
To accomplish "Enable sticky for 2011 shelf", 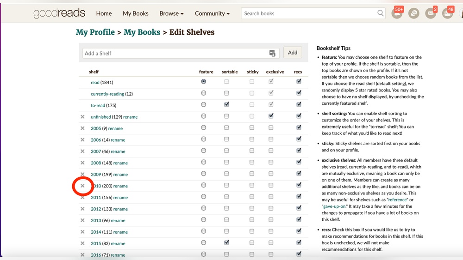I will click(251, 197).
